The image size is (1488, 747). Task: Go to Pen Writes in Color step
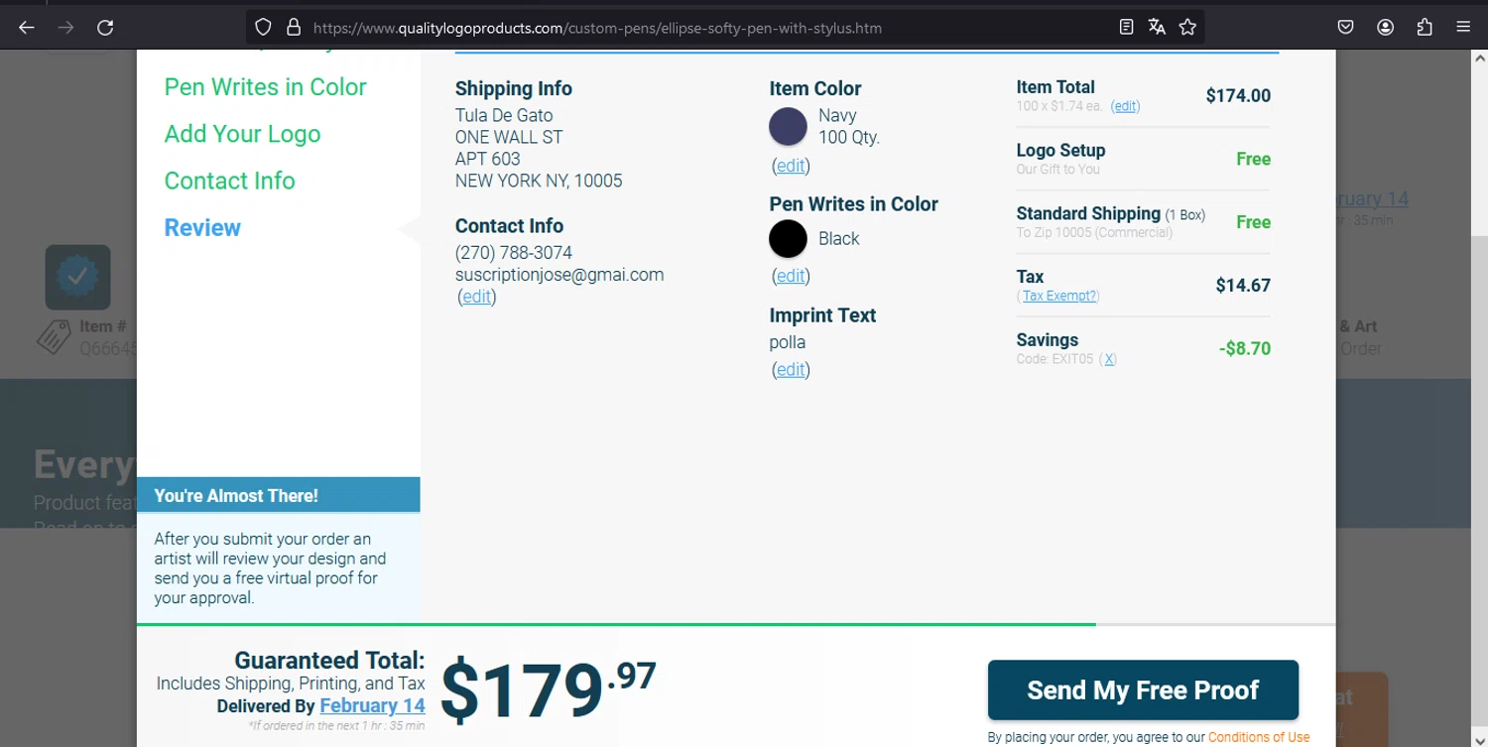pyautogui.click(x=265, y=87)
